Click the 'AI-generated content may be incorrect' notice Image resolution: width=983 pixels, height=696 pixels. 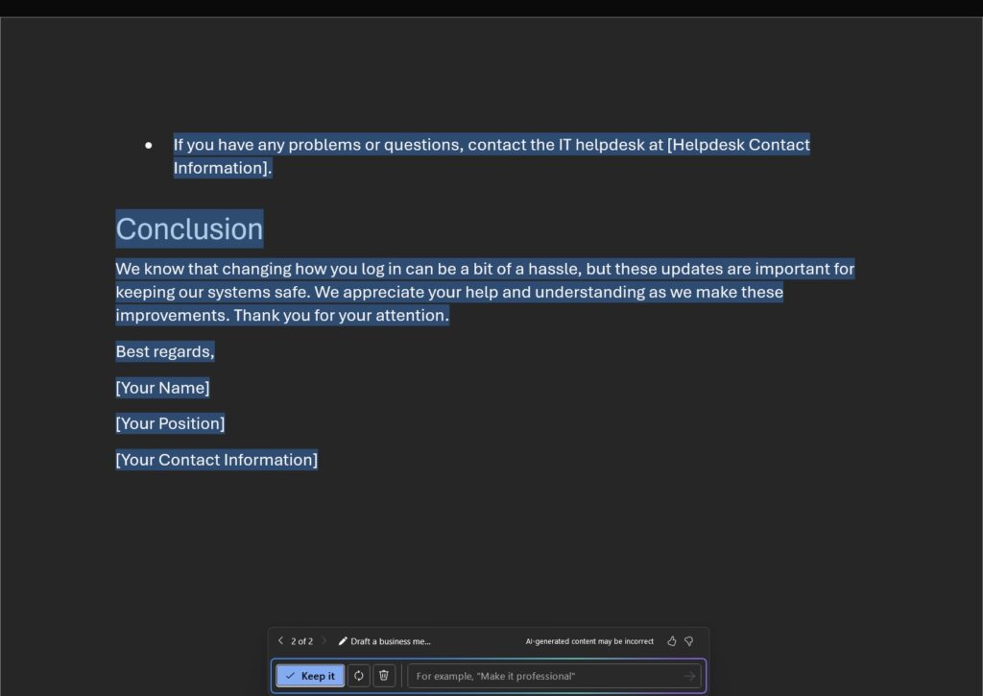tap(588, 641)
